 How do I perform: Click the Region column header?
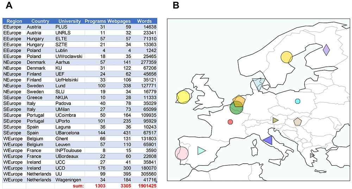click(x=14, y=21)
